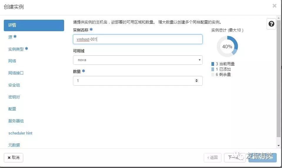Select the 网络接口 tab

16,73
